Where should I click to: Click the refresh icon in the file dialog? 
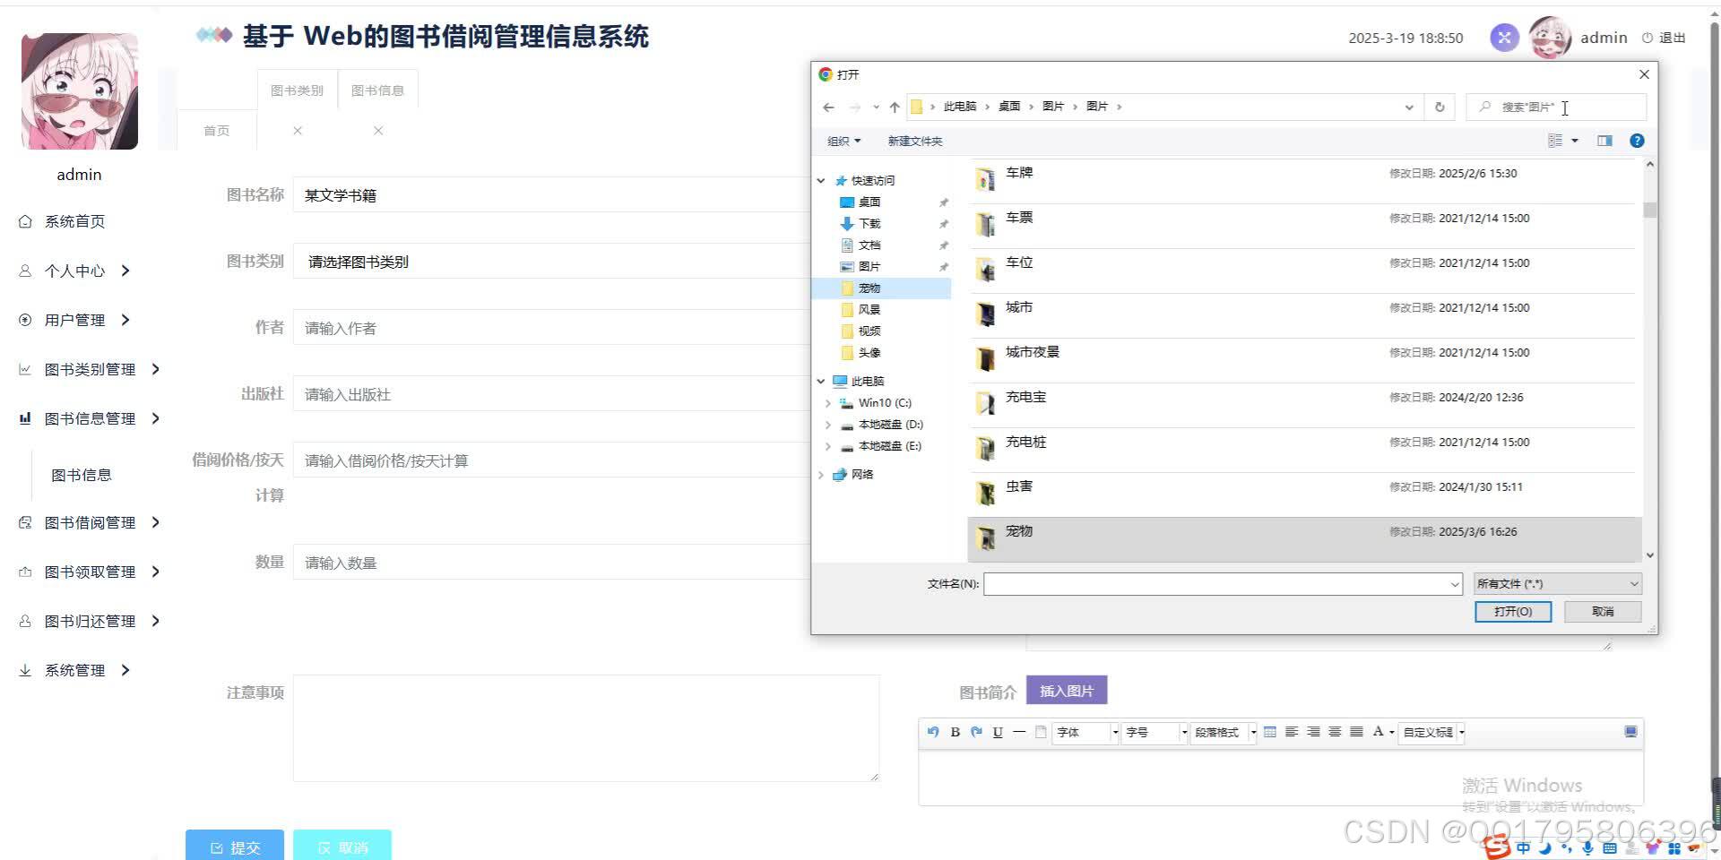pyautogui.click(x=1440, y=107)
